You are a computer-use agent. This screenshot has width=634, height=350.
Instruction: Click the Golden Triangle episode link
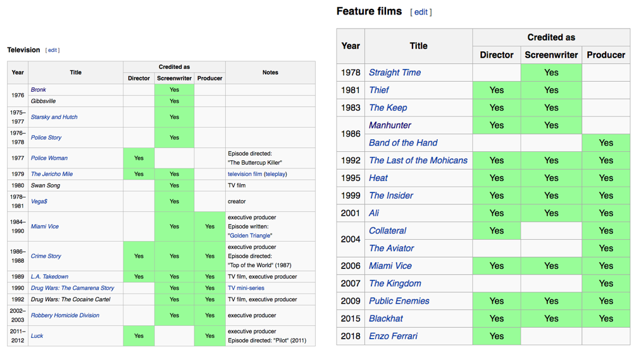pyautogui.click(x=250, y=235)
